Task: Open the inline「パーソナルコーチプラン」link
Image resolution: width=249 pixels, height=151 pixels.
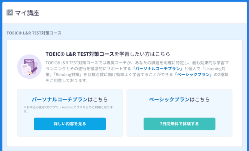Action: click(x=158, y=68)
